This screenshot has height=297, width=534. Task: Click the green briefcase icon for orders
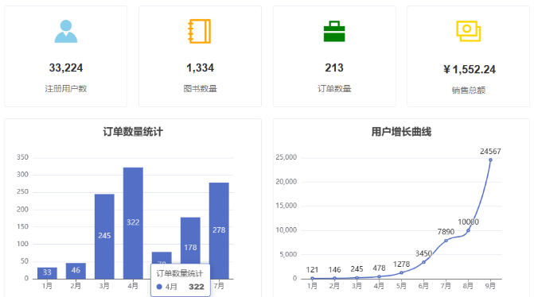(334, 31)
